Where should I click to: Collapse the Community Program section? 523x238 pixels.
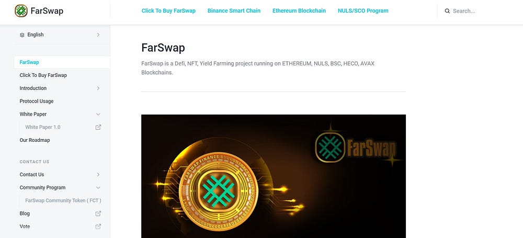click(x=98, y=188)
